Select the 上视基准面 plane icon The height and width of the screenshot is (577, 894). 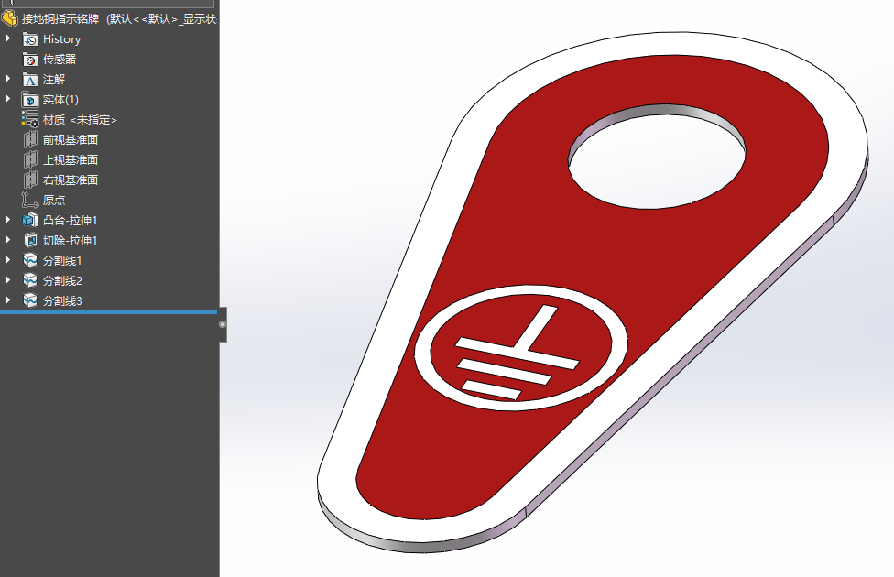point(30,159)
